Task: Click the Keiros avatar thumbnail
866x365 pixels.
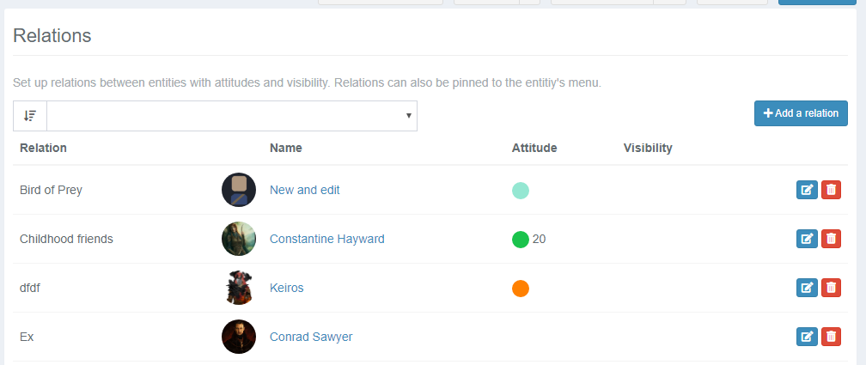Action: (x=239, y=288)
